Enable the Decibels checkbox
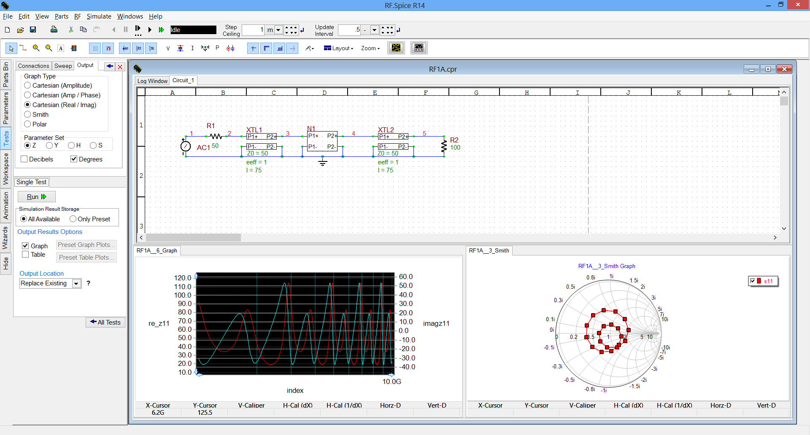The image size is (810, 435). click(x=24, y=159)
